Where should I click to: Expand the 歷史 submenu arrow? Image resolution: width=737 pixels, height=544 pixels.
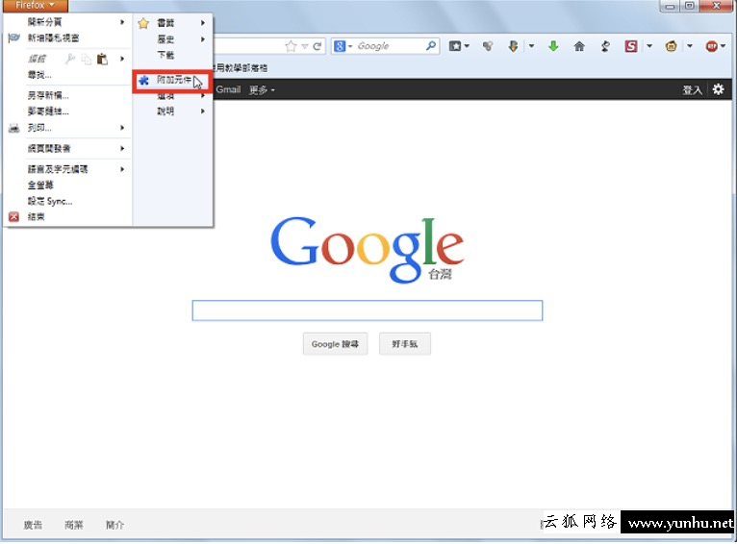click(x=203, y=39)
